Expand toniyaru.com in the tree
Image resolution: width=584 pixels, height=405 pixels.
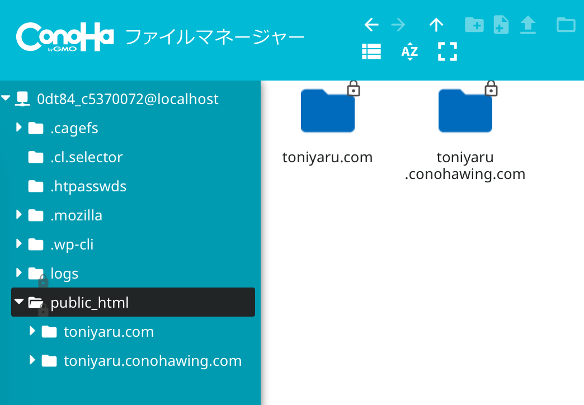pos(32,331)
